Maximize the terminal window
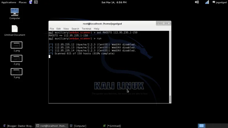The width and height of the screenshot is (228, 128). (x=164, y=23)
